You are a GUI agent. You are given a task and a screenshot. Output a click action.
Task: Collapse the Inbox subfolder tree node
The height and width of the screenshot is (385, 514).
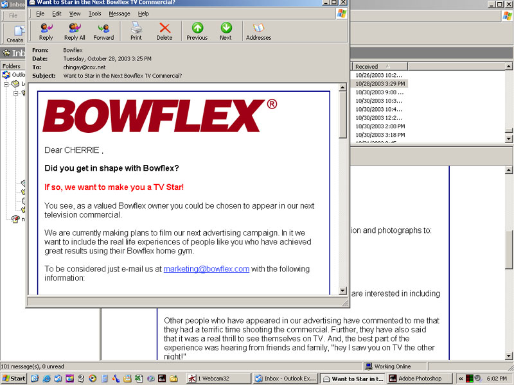[16, 93]
